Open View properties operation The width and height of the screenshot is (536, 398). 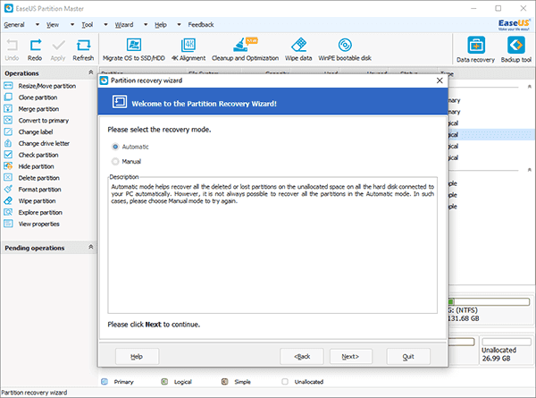click(x=32, y=224)
